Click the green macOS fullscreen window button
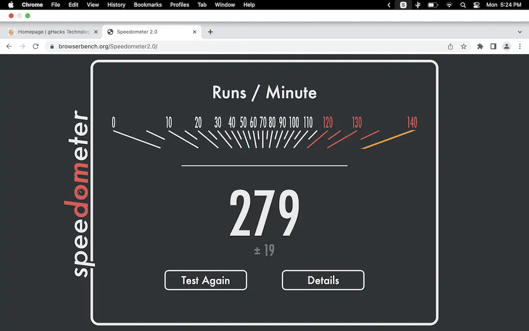529x331 pixels. point(28,15)
